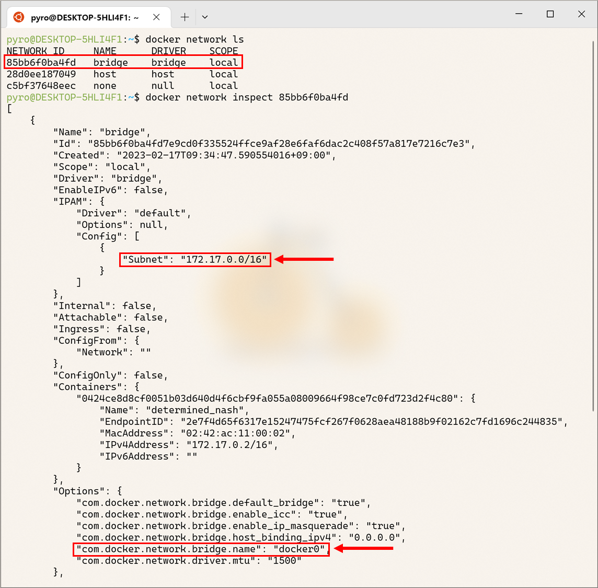
Task: Click the "Options": null line
Action: coord(122,225)
